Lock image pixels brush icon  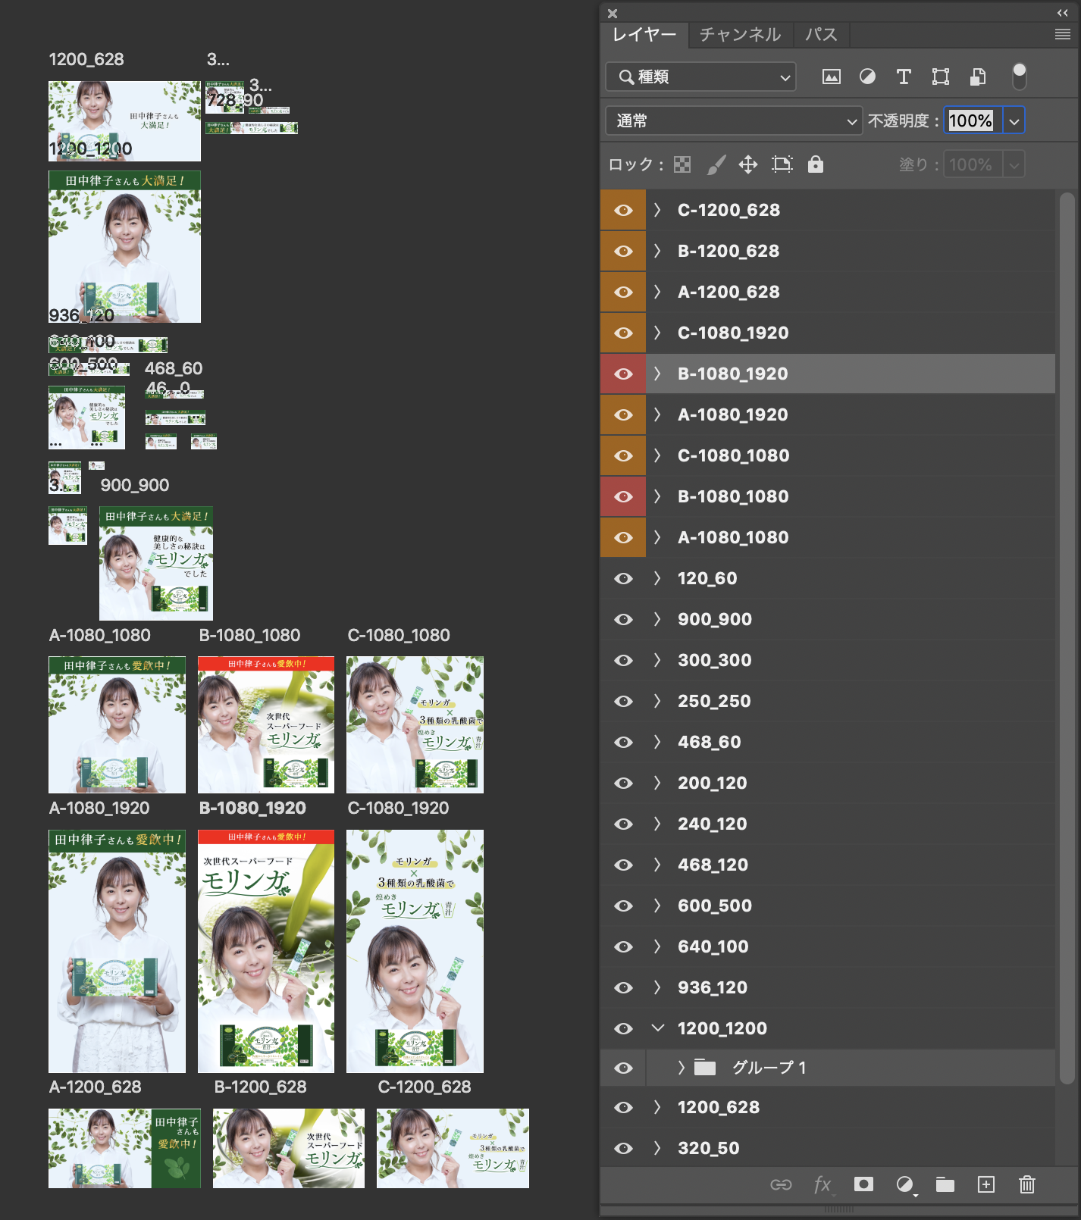tap(716, 164)
